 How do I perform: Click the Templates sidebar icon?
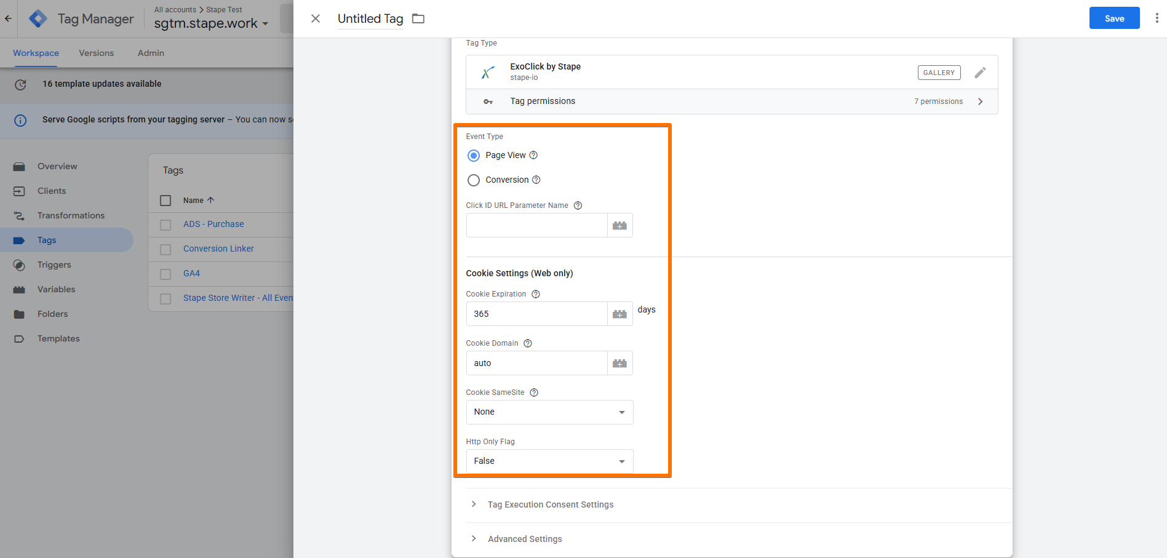19,339
